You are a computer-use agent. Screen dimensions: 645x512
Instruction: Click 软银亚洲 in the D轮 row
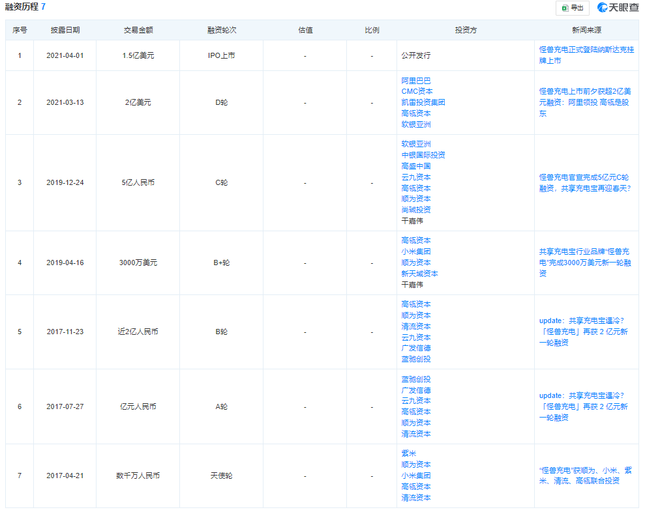pyautogui.click(x=416, y=124)
